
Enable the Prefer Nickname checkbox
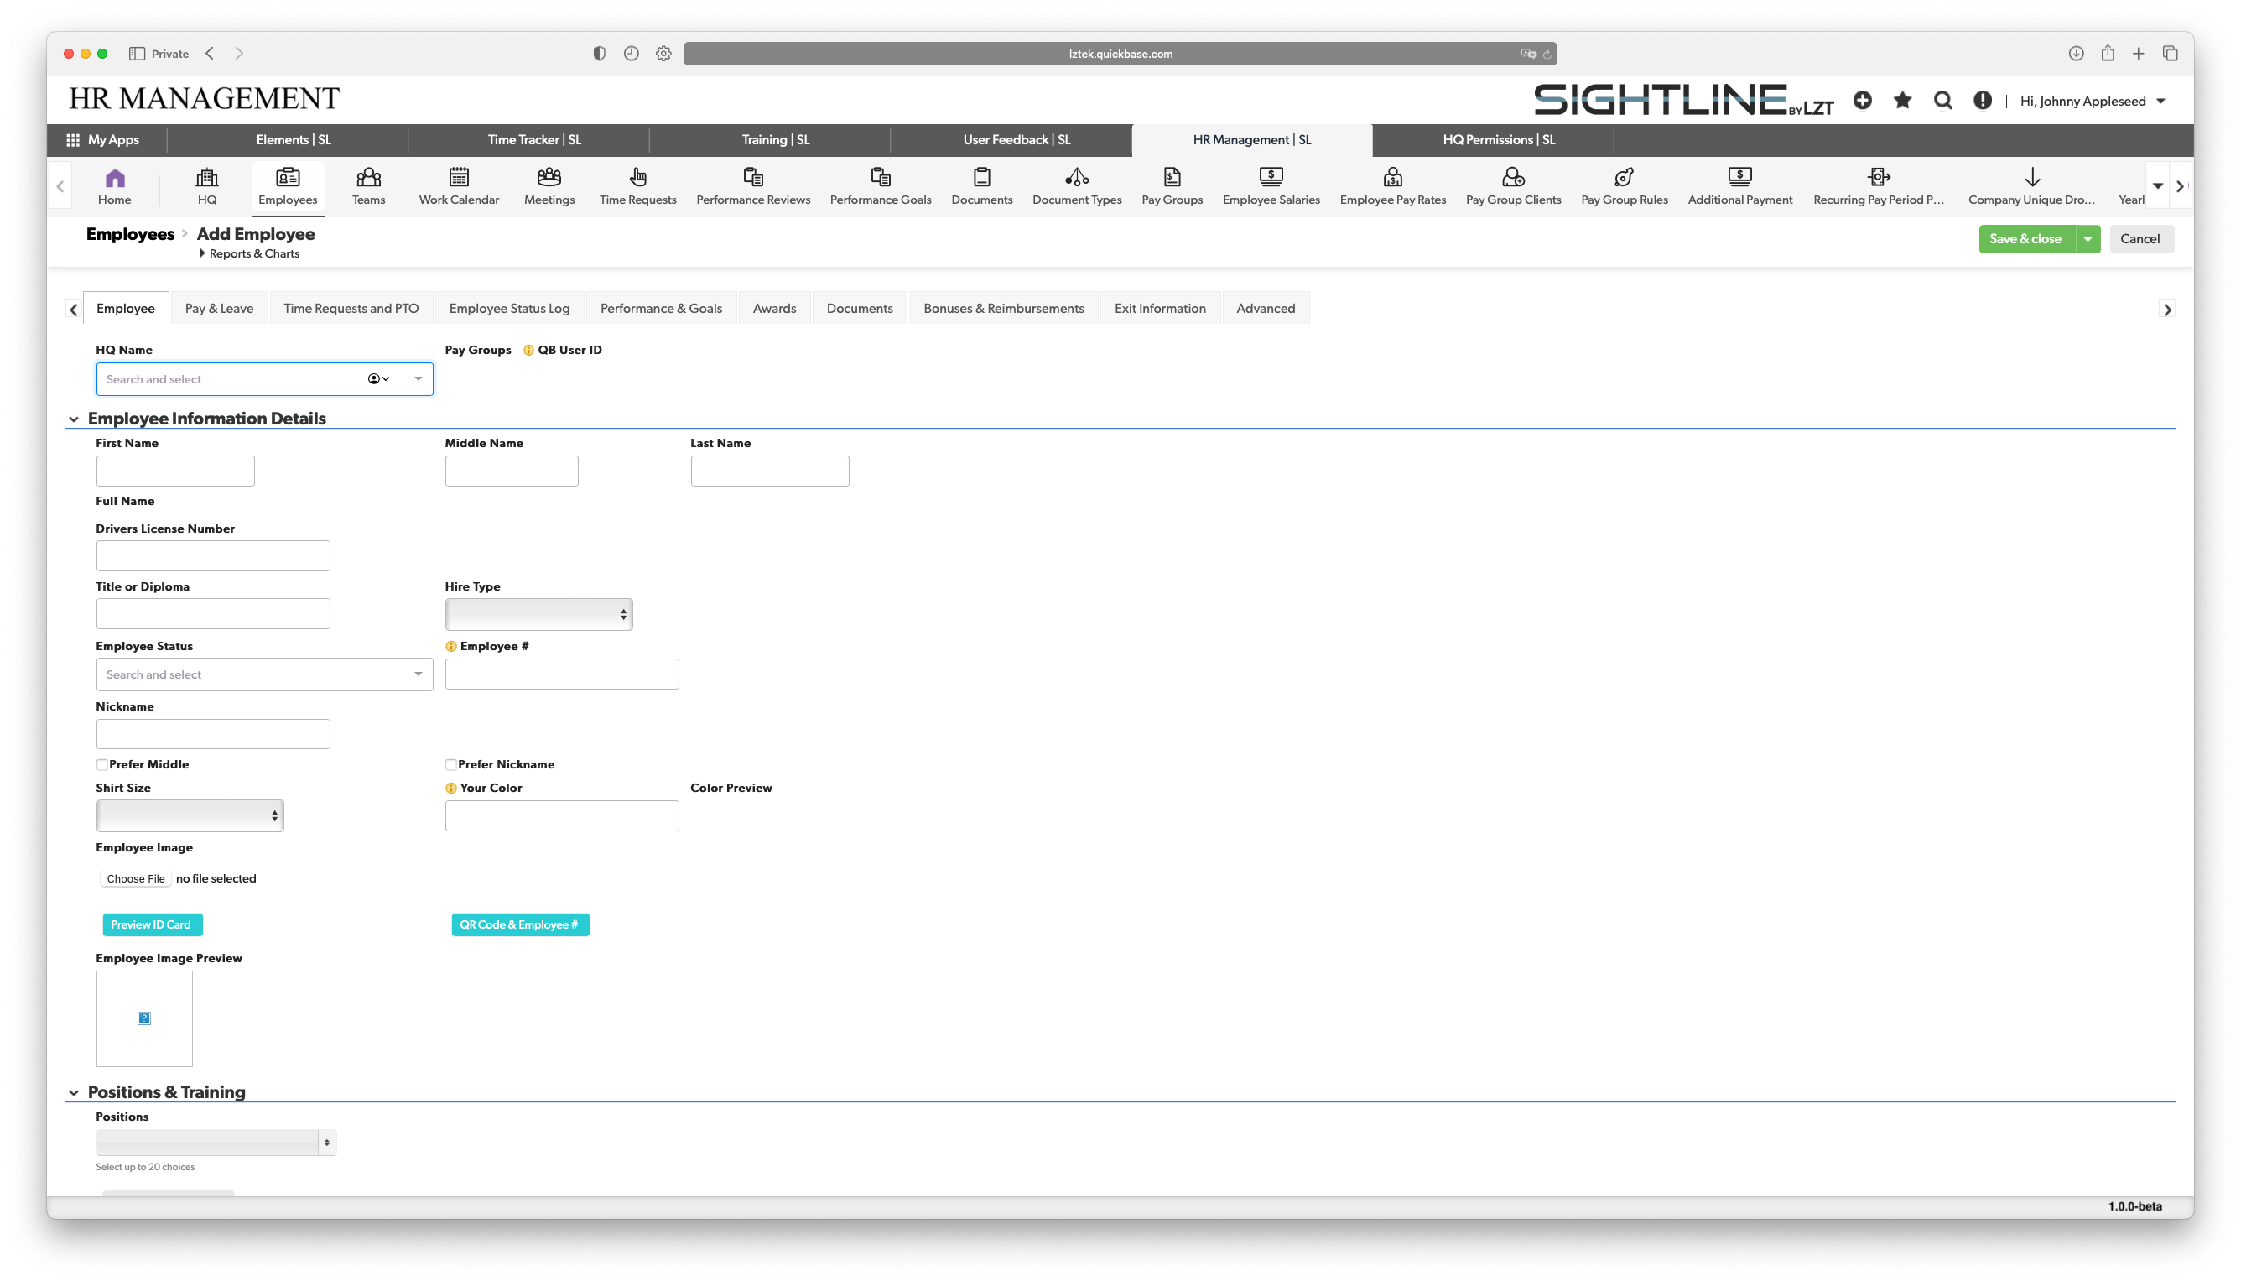(x=451, y=764)
